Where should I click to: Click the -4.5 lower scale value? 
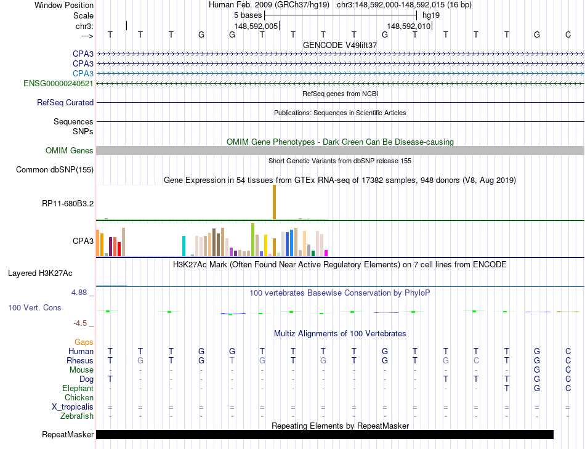click(80, 323)
